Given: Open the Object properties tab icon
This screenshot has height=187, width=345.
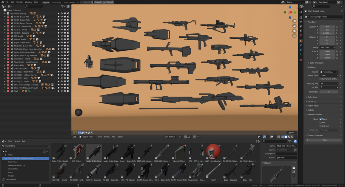Looking at the screenshot, I should click(301, 41).
